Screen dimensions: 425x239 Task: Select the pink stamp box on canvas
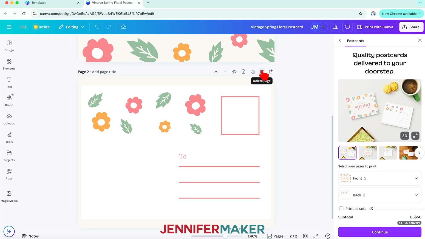pos(240,115)
